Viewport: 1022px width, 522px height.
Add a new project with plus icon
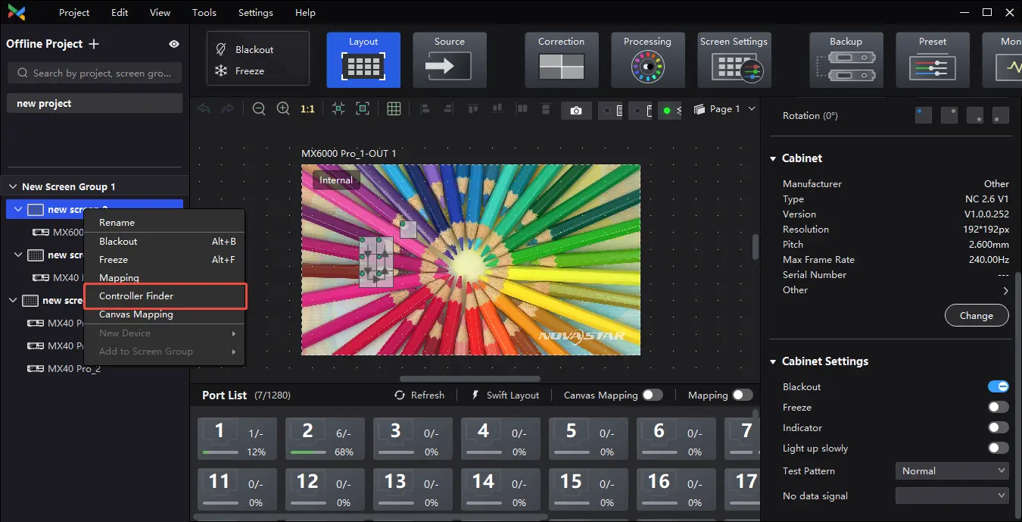click(x=94, y=44)
